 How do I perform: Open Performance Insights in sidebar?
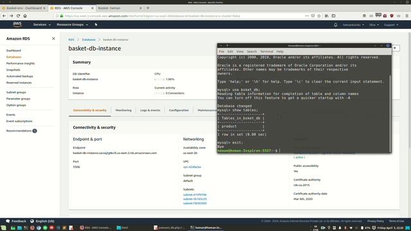pos(21,64)
